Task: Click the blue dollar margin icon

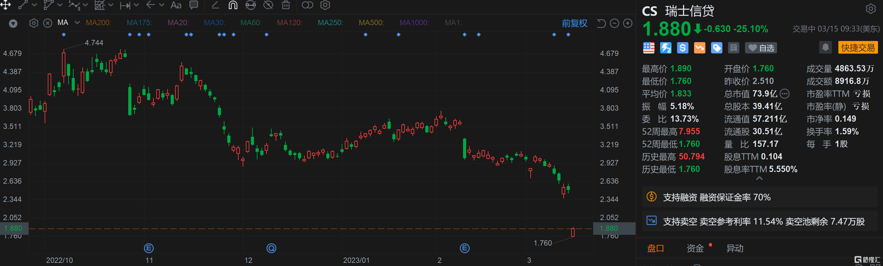Action: (682, 48)
